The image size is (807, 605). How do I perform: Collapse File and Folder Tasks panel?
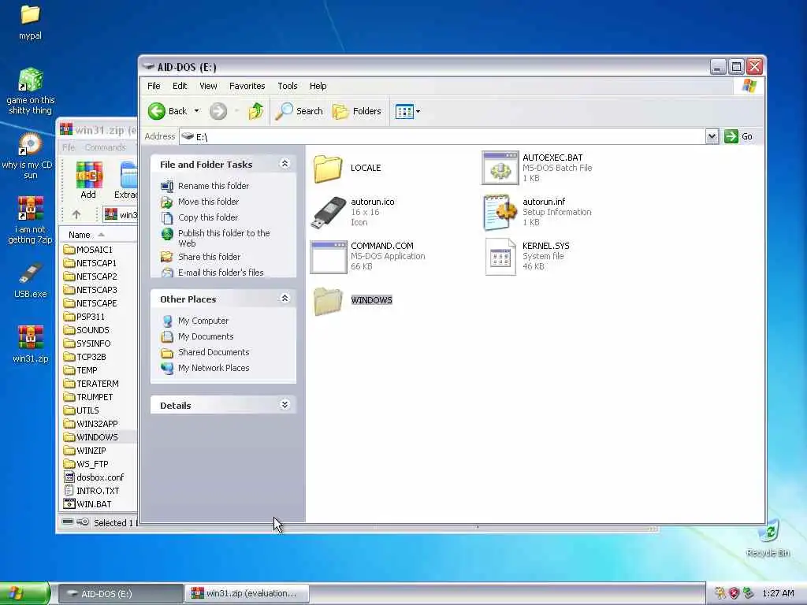(x=284, y=164)
